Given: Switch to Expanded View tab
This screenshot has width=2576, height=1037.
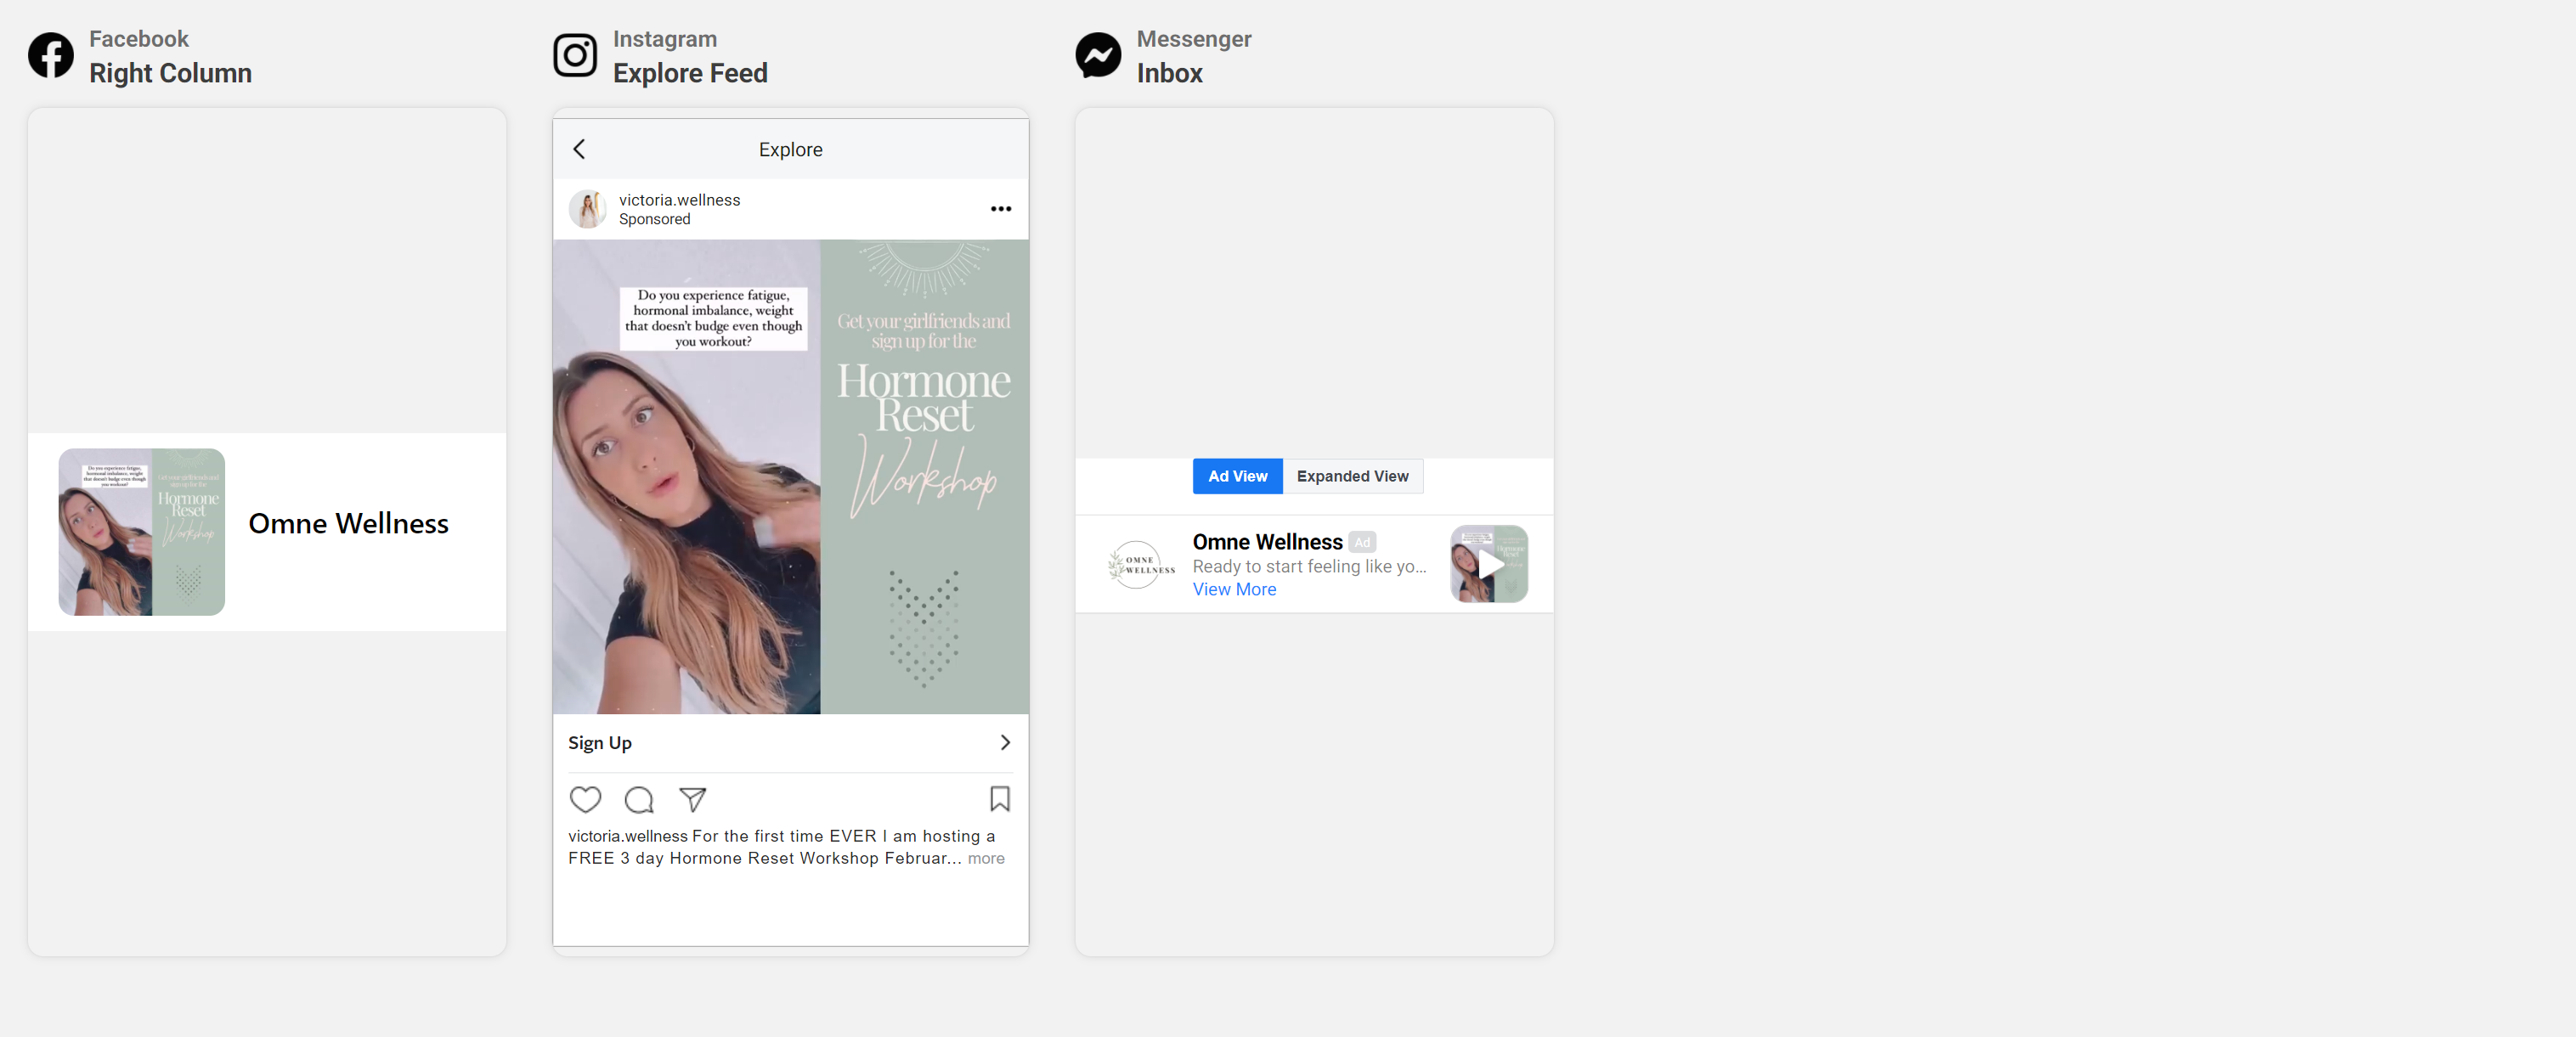Looking at the screenshot, I should [x=1352, y=476].
